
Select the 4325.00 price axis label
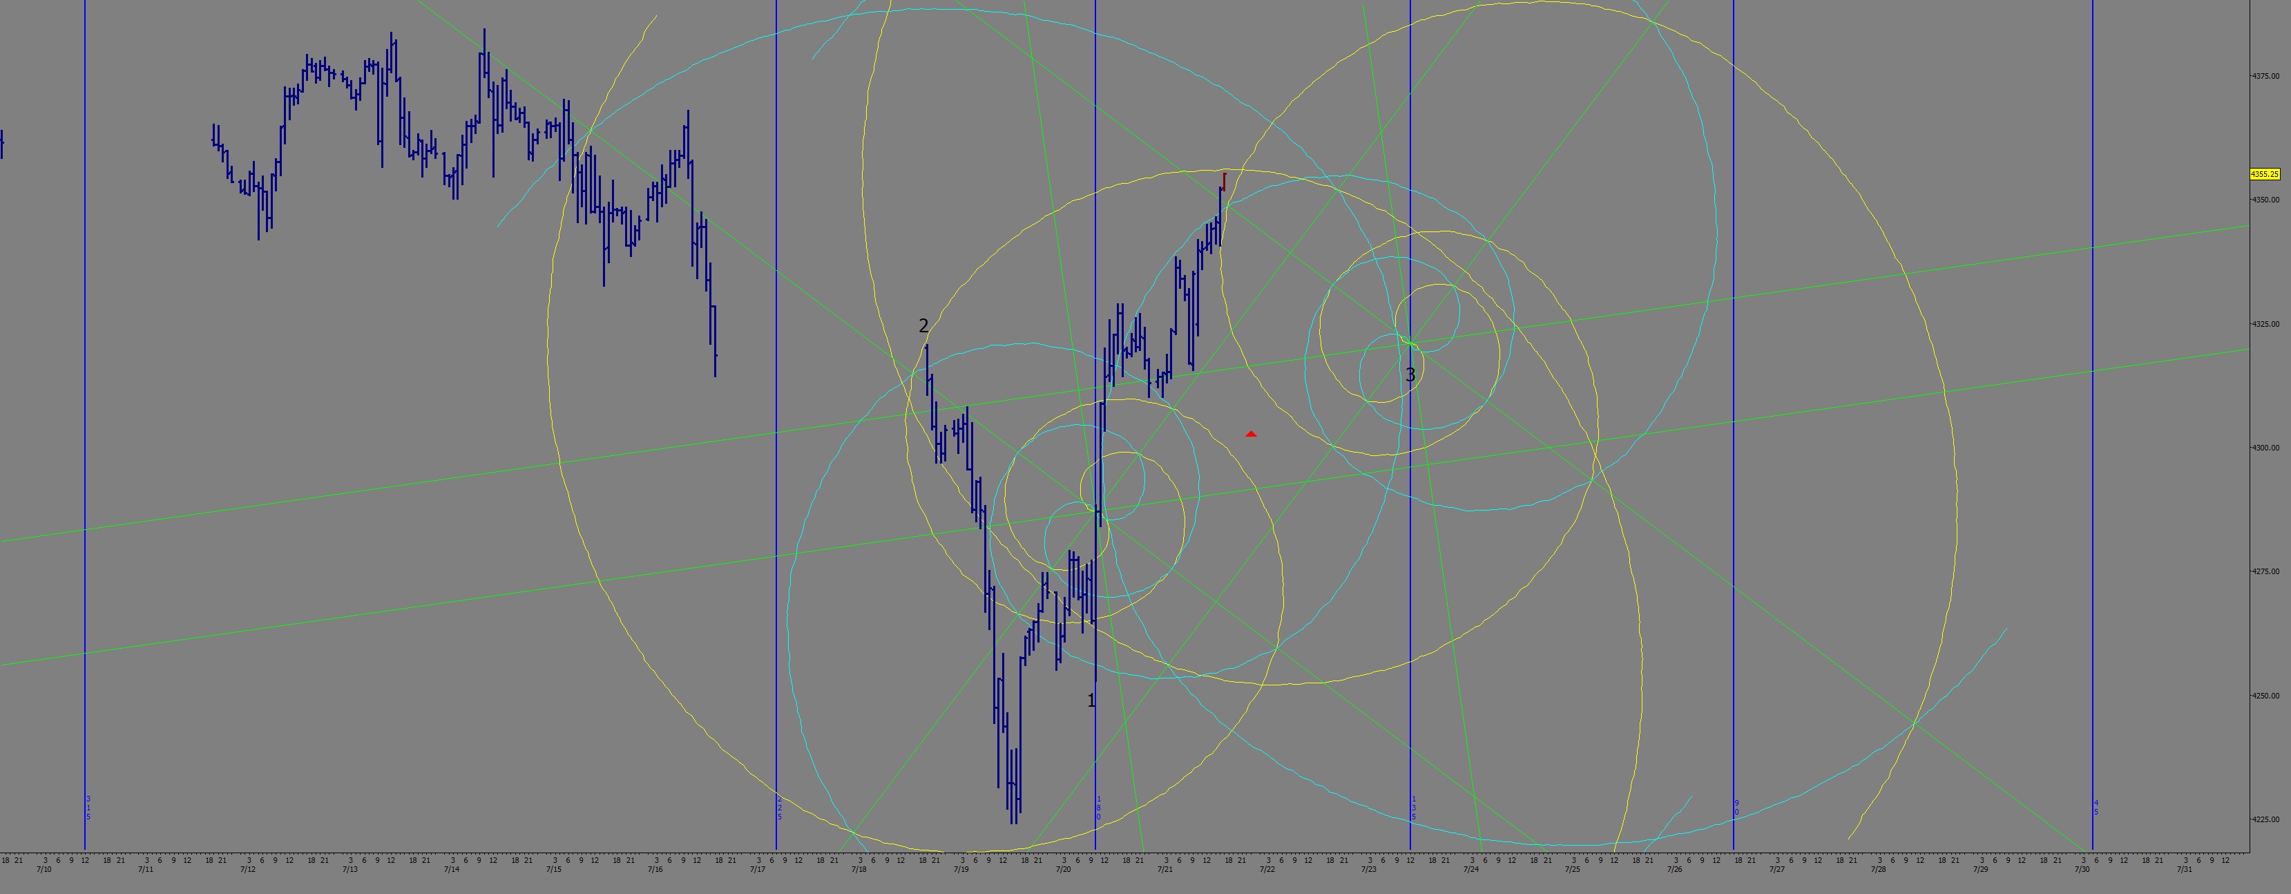tap(2266, 324)
